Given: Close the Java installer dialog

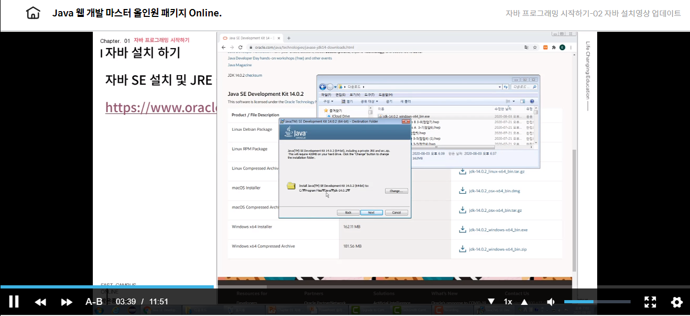Looking at the screenshot, I should pyautogui.click(x=406, y=121).
